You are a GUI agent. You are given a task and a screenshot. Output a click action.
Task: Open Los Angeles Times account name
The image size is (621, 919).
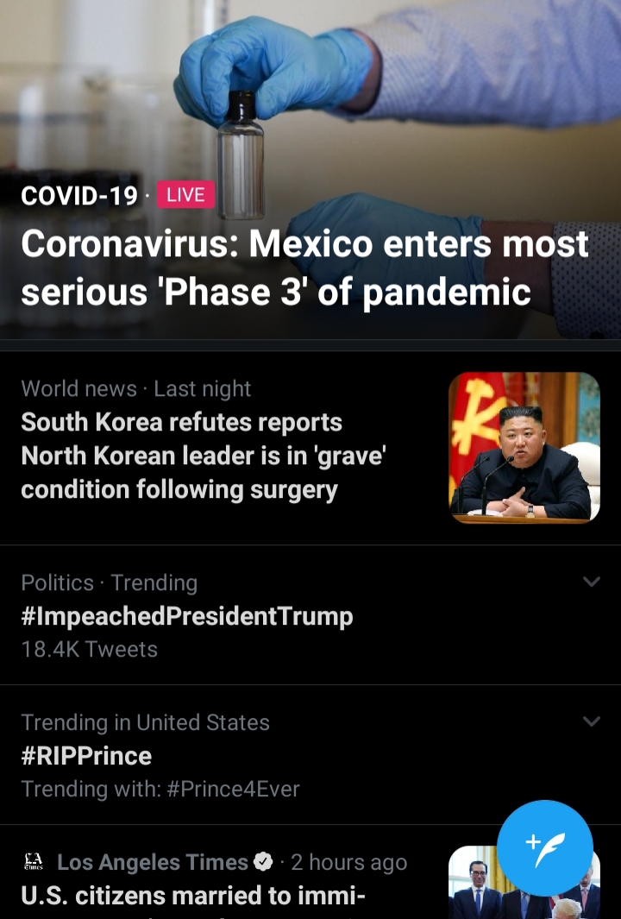coord(153,862)
